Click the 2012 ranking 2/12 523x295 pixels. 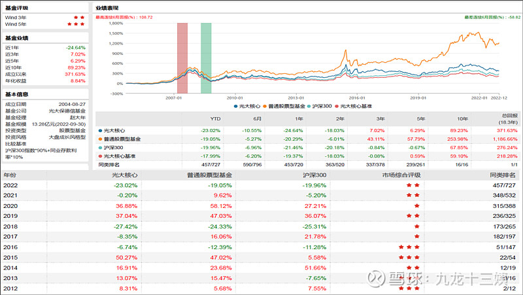pos(509,288)
